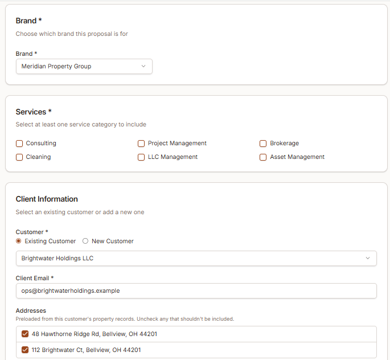Click the 'Customer *' field label

(32, 232)
